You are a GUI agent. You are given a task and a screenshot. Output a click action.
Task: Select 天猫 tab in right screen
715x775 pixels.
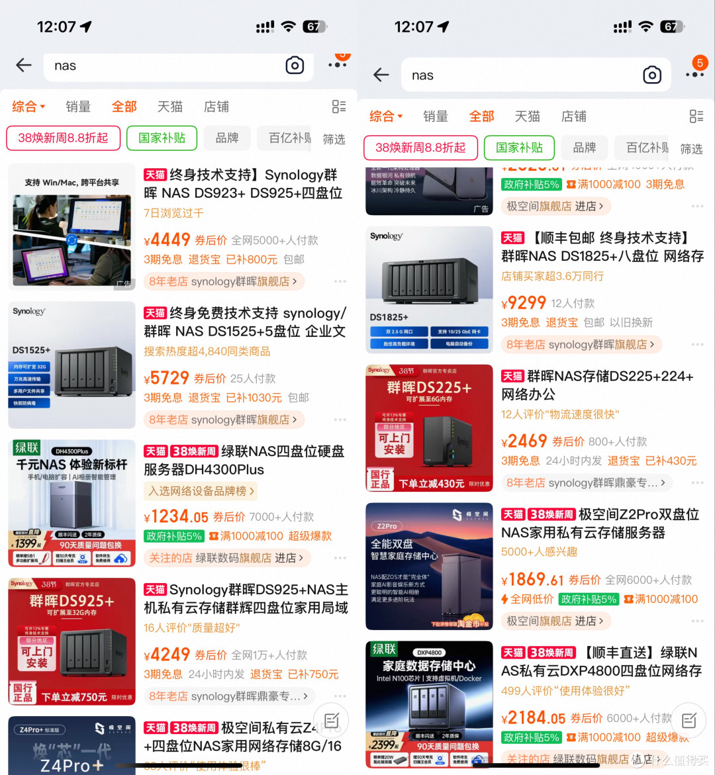point(528,116)
